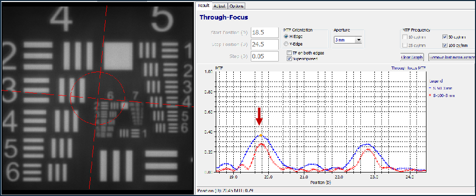The height and width of the screenshot is (196, 476).
Task: Click the Start Position field showing 18.5
Action: pyautogui.click(x=265, y=32)
